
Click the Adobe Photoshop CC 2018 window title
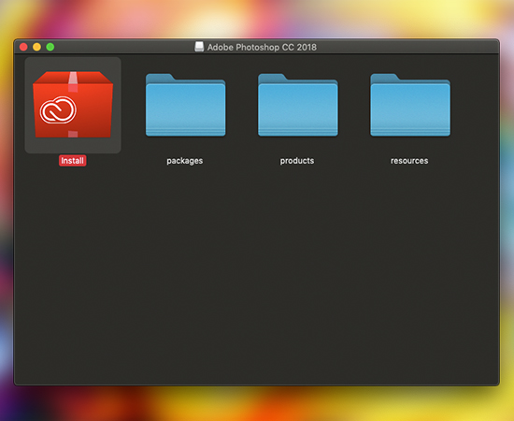point(262,48)
